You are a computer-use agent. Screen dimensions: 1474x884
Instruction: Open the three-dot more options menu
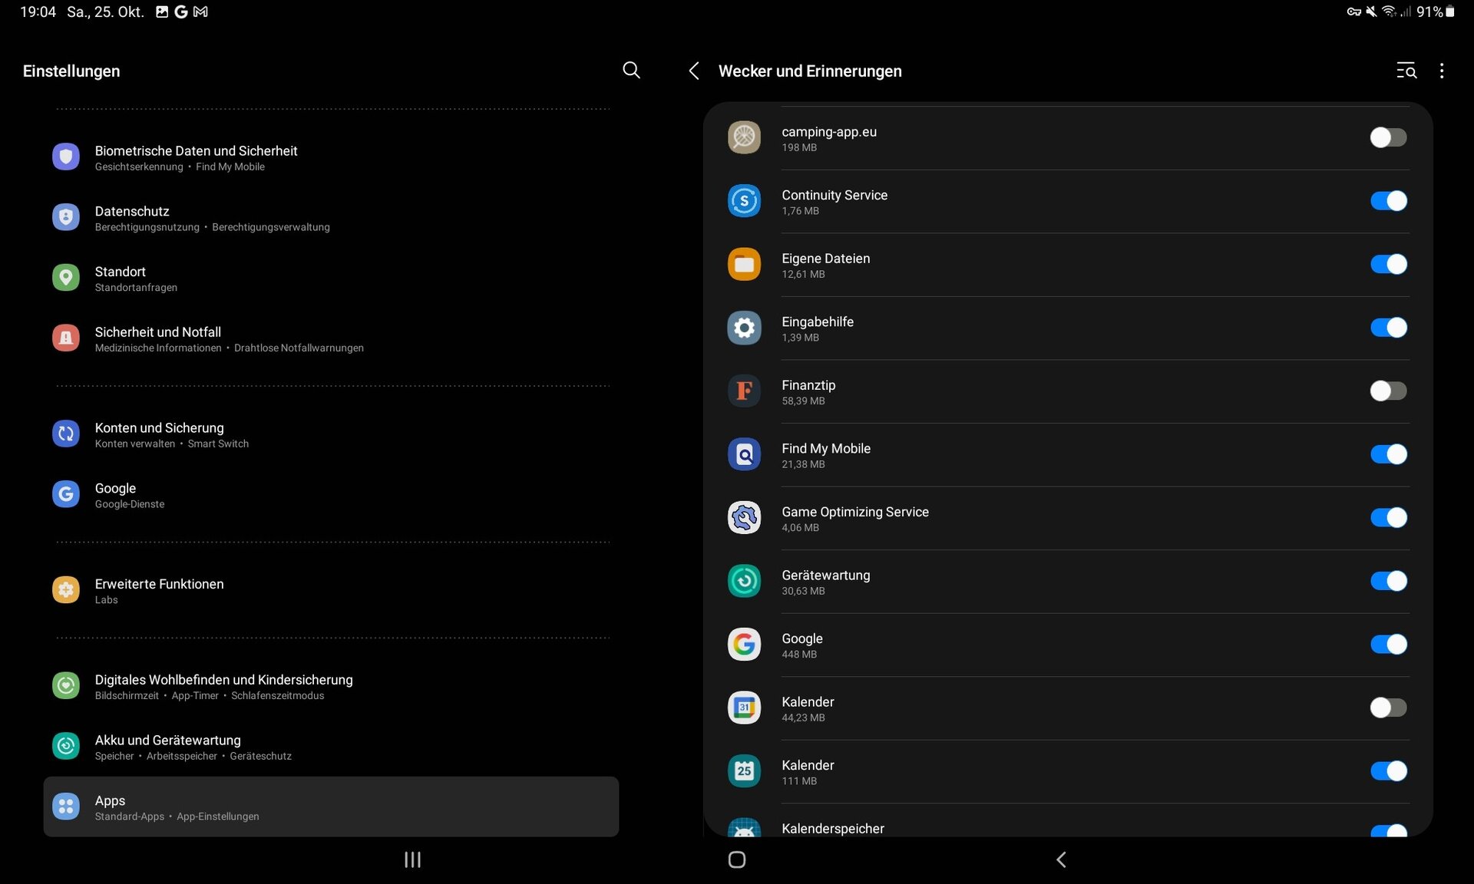pos(1442,71)
